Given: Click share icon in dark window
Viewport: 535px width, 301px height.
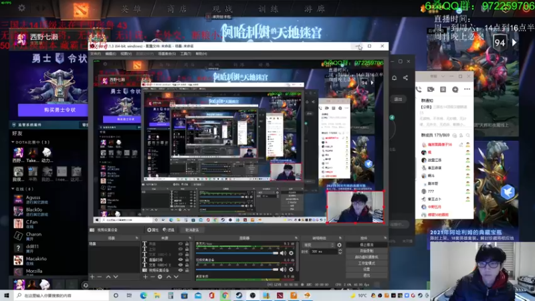Looking at the screenshot, I should pyautogui.click(x=405, y=78).
